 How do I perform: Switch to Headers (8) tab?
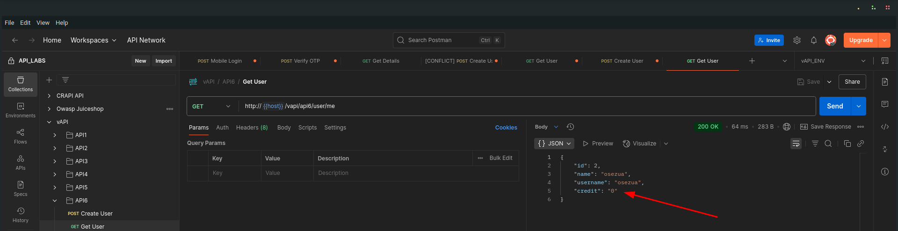(x=252, y=128)
